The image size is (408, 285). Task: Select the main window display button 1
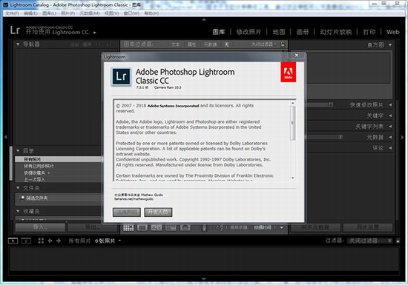[x=13, y=241]
